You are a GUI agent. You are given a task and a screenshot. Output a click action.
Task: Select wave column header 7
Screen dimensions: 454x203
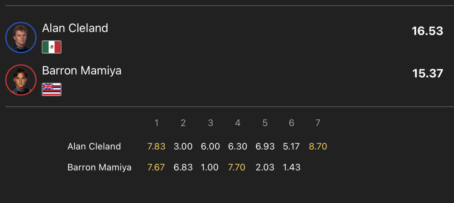[x=318, y=123]
